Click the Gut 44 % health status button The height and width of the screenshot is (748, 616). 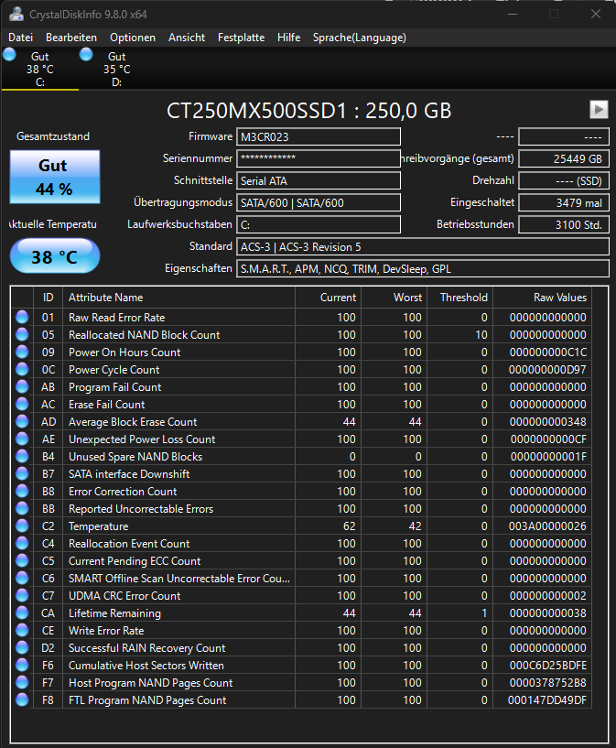55,177
